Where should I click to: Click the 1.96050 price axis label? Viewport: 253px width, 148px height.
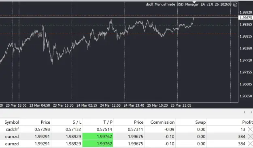click(x=246, y=96)
